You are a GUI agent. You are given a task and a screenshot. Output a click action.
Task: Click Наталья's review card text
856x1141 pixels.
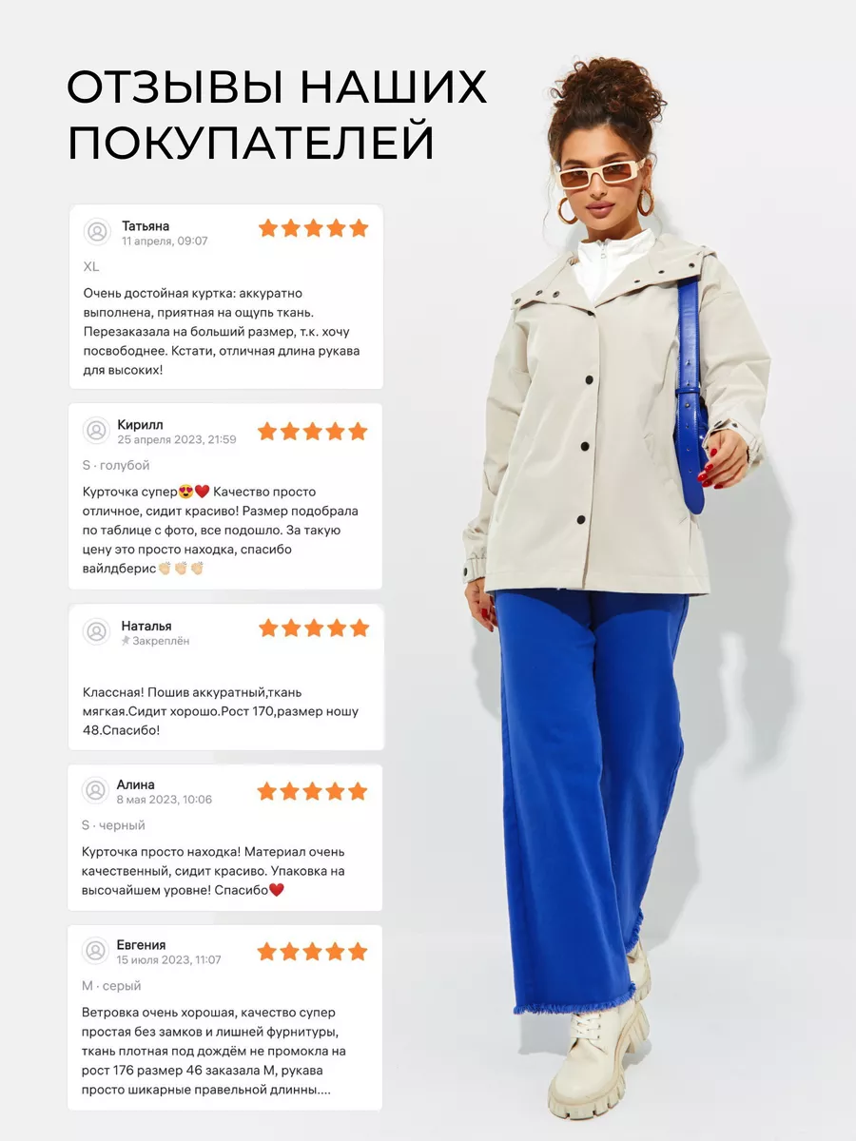[221, 711]
